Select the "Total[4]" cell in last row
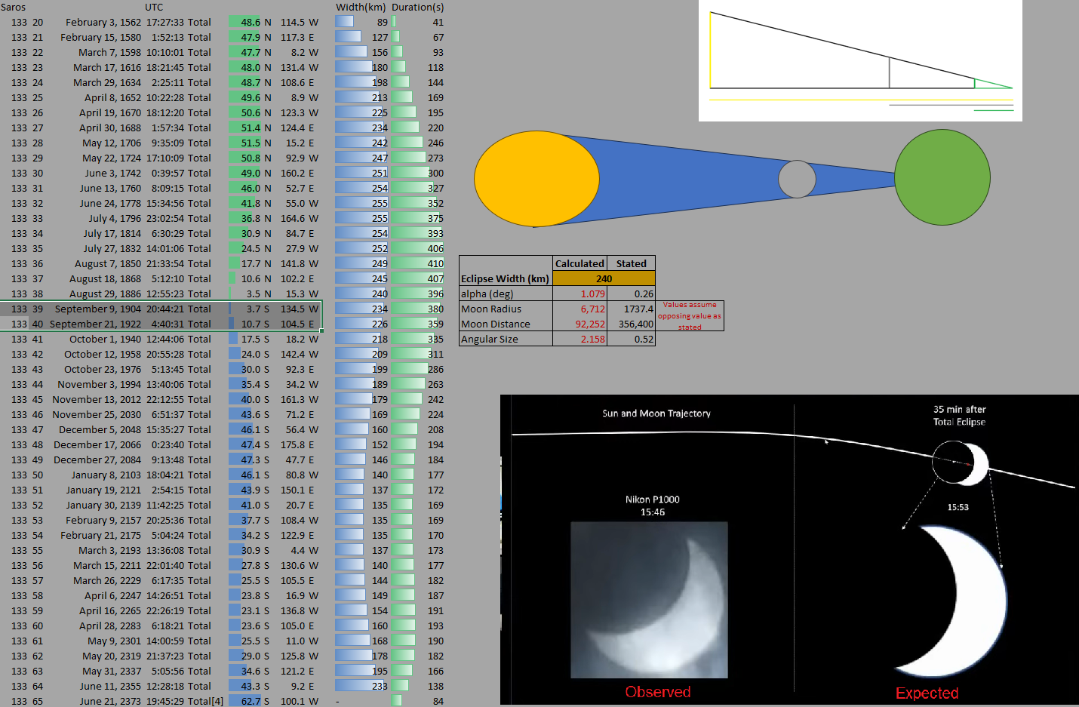This screenshot has width=1079, height=707. [205, 701]
